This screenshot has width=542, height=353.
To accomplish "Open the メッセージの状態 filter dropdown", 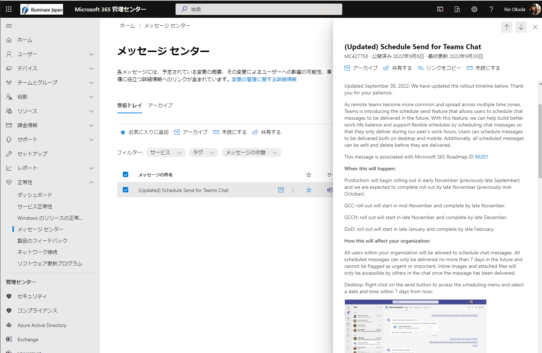I will [x=251, y=152].
